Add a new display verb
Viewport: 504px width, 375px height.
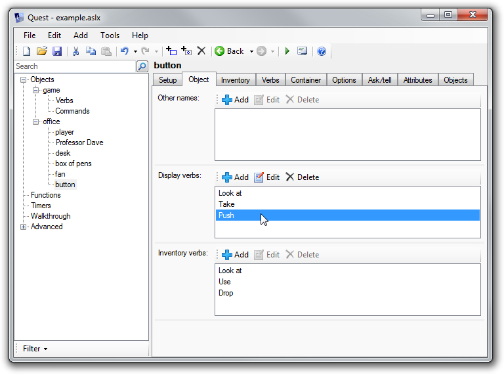click(236, 177)
